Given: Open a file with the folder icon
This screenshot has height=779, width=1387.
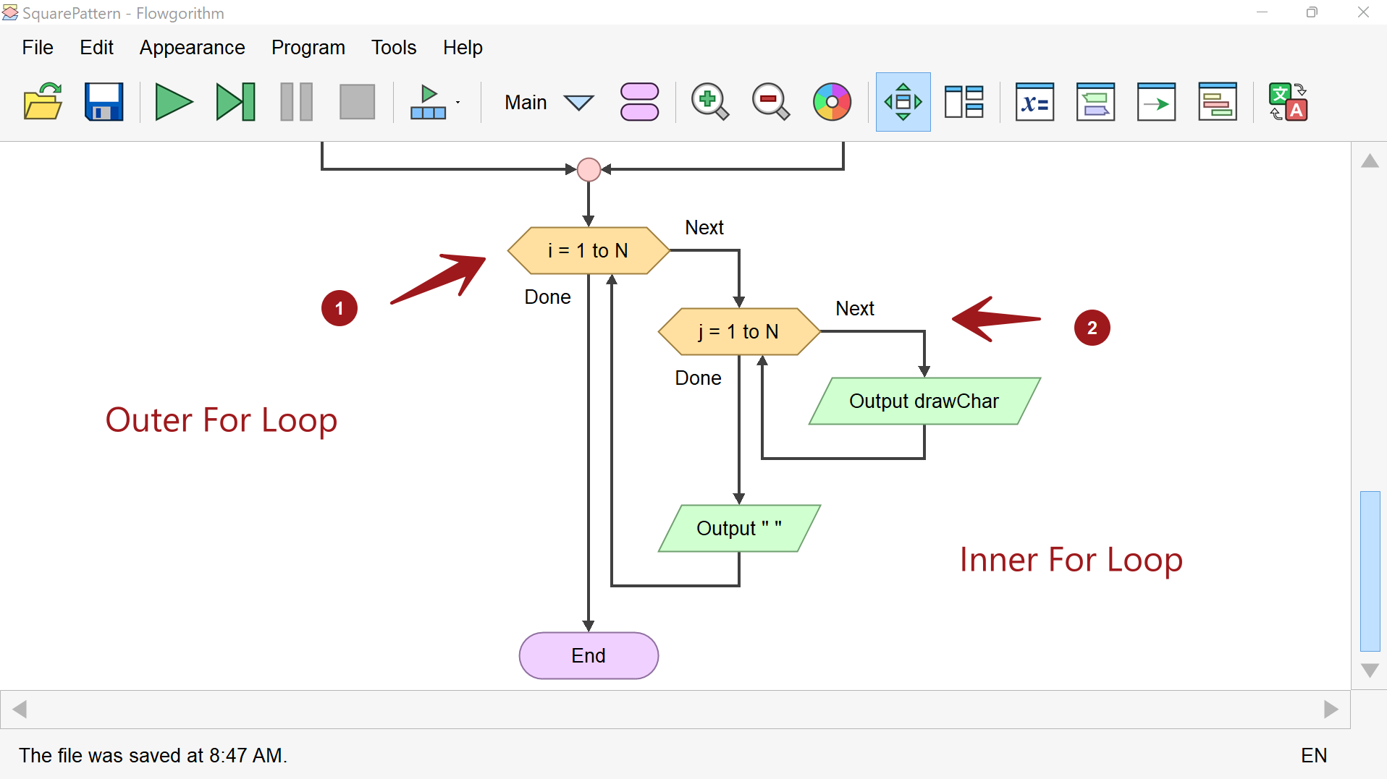Looking at the screenshot, I should (x=43, y=101).
